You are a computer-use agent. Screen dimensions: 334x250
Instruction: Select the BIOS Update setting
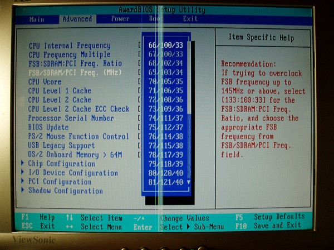coord(48,127)
